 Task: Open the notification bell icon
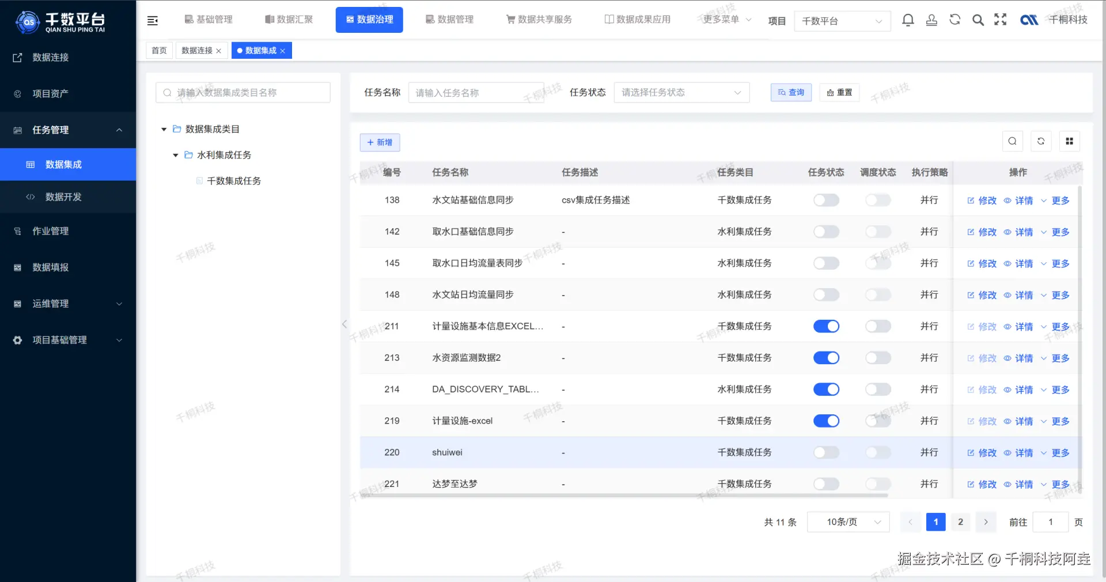908,20
